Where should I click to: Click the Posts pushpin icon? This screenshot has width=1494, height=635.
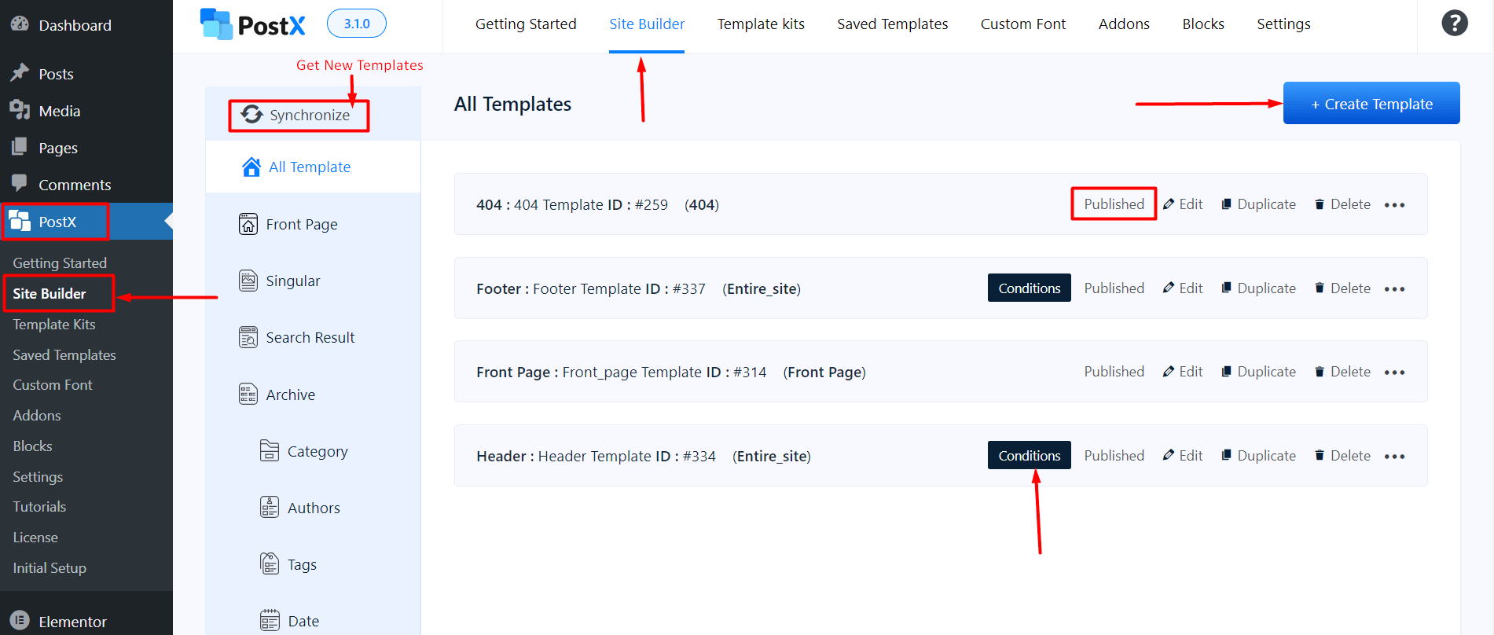[x=20, y=73]
